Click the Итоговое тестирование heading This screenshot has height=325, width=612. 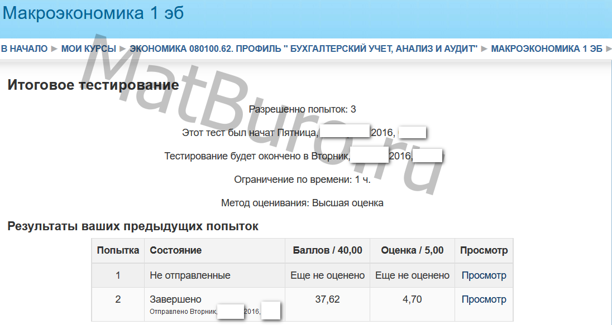coord(93,85)
